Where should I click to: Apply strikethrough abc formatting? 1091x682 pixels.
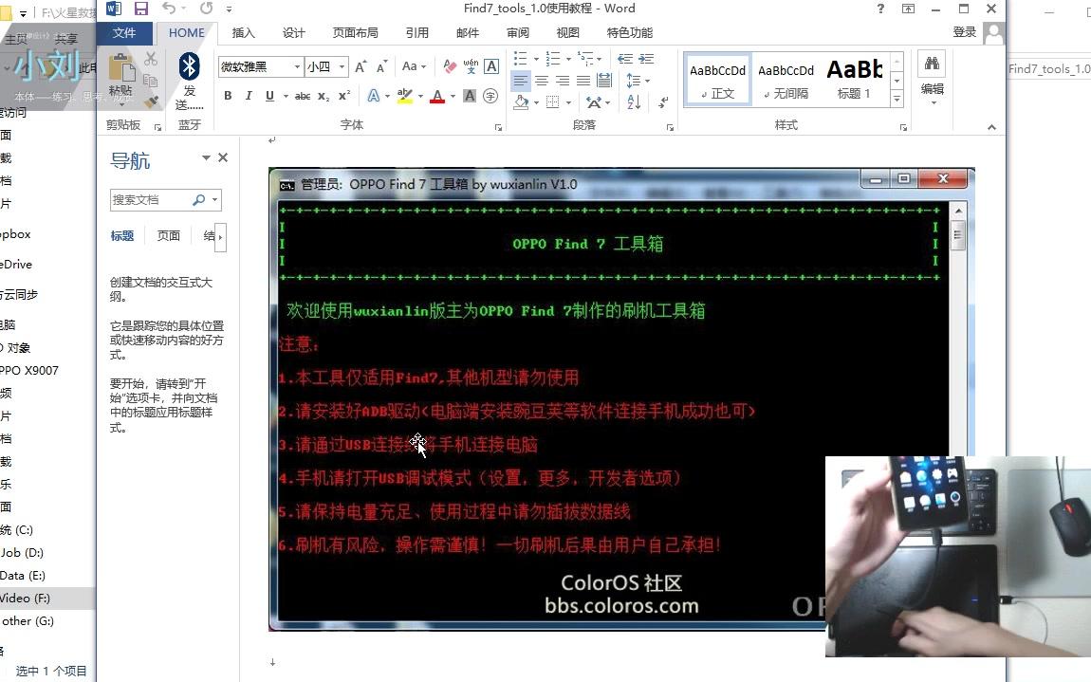302,96
